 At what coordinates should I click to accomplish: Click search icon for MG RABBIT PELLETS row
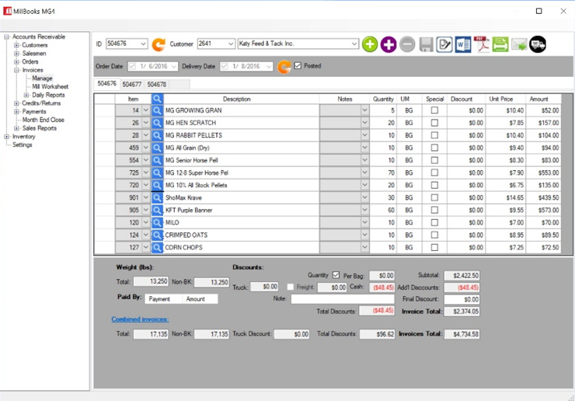(x=157, y=135)
